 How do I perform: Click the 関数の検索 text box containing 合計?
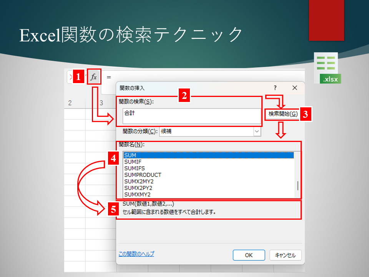tap(191, 116)
